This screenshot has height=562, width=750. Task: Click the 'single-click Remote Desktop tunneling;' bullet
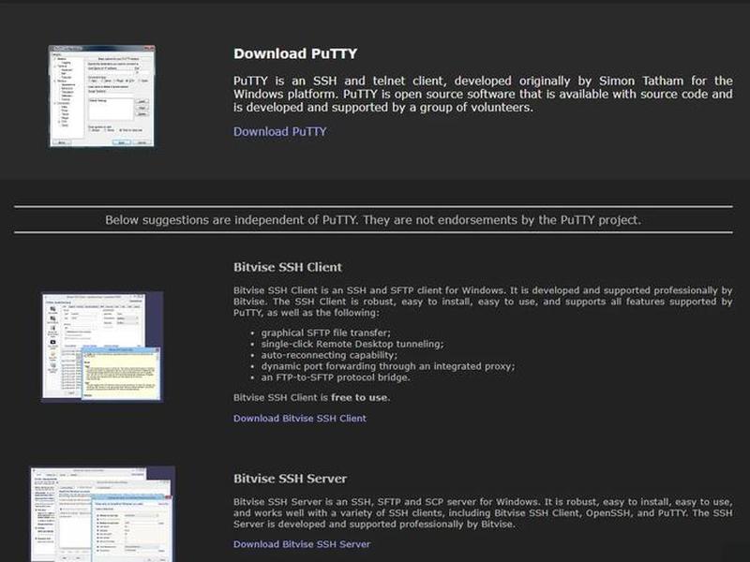pyautogui.click(x=352, y=344)
